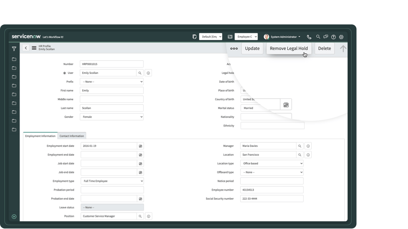Click inside the Social Security number field

pyautogui.click(x=271, y=198)
